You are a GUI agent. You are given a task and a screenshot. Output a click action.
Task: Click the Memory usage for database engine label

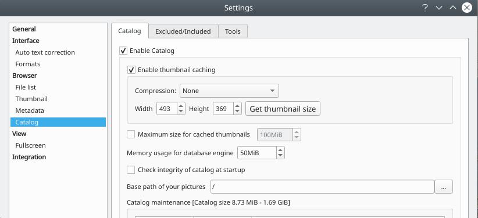[x=180, y=153]
